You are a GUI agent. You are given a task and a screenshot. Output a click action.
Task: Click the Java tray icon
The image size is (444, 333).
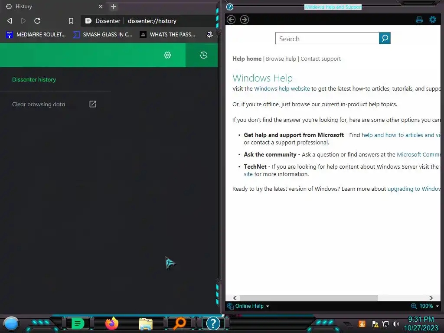pyautogui.click(x=362, y=323)
